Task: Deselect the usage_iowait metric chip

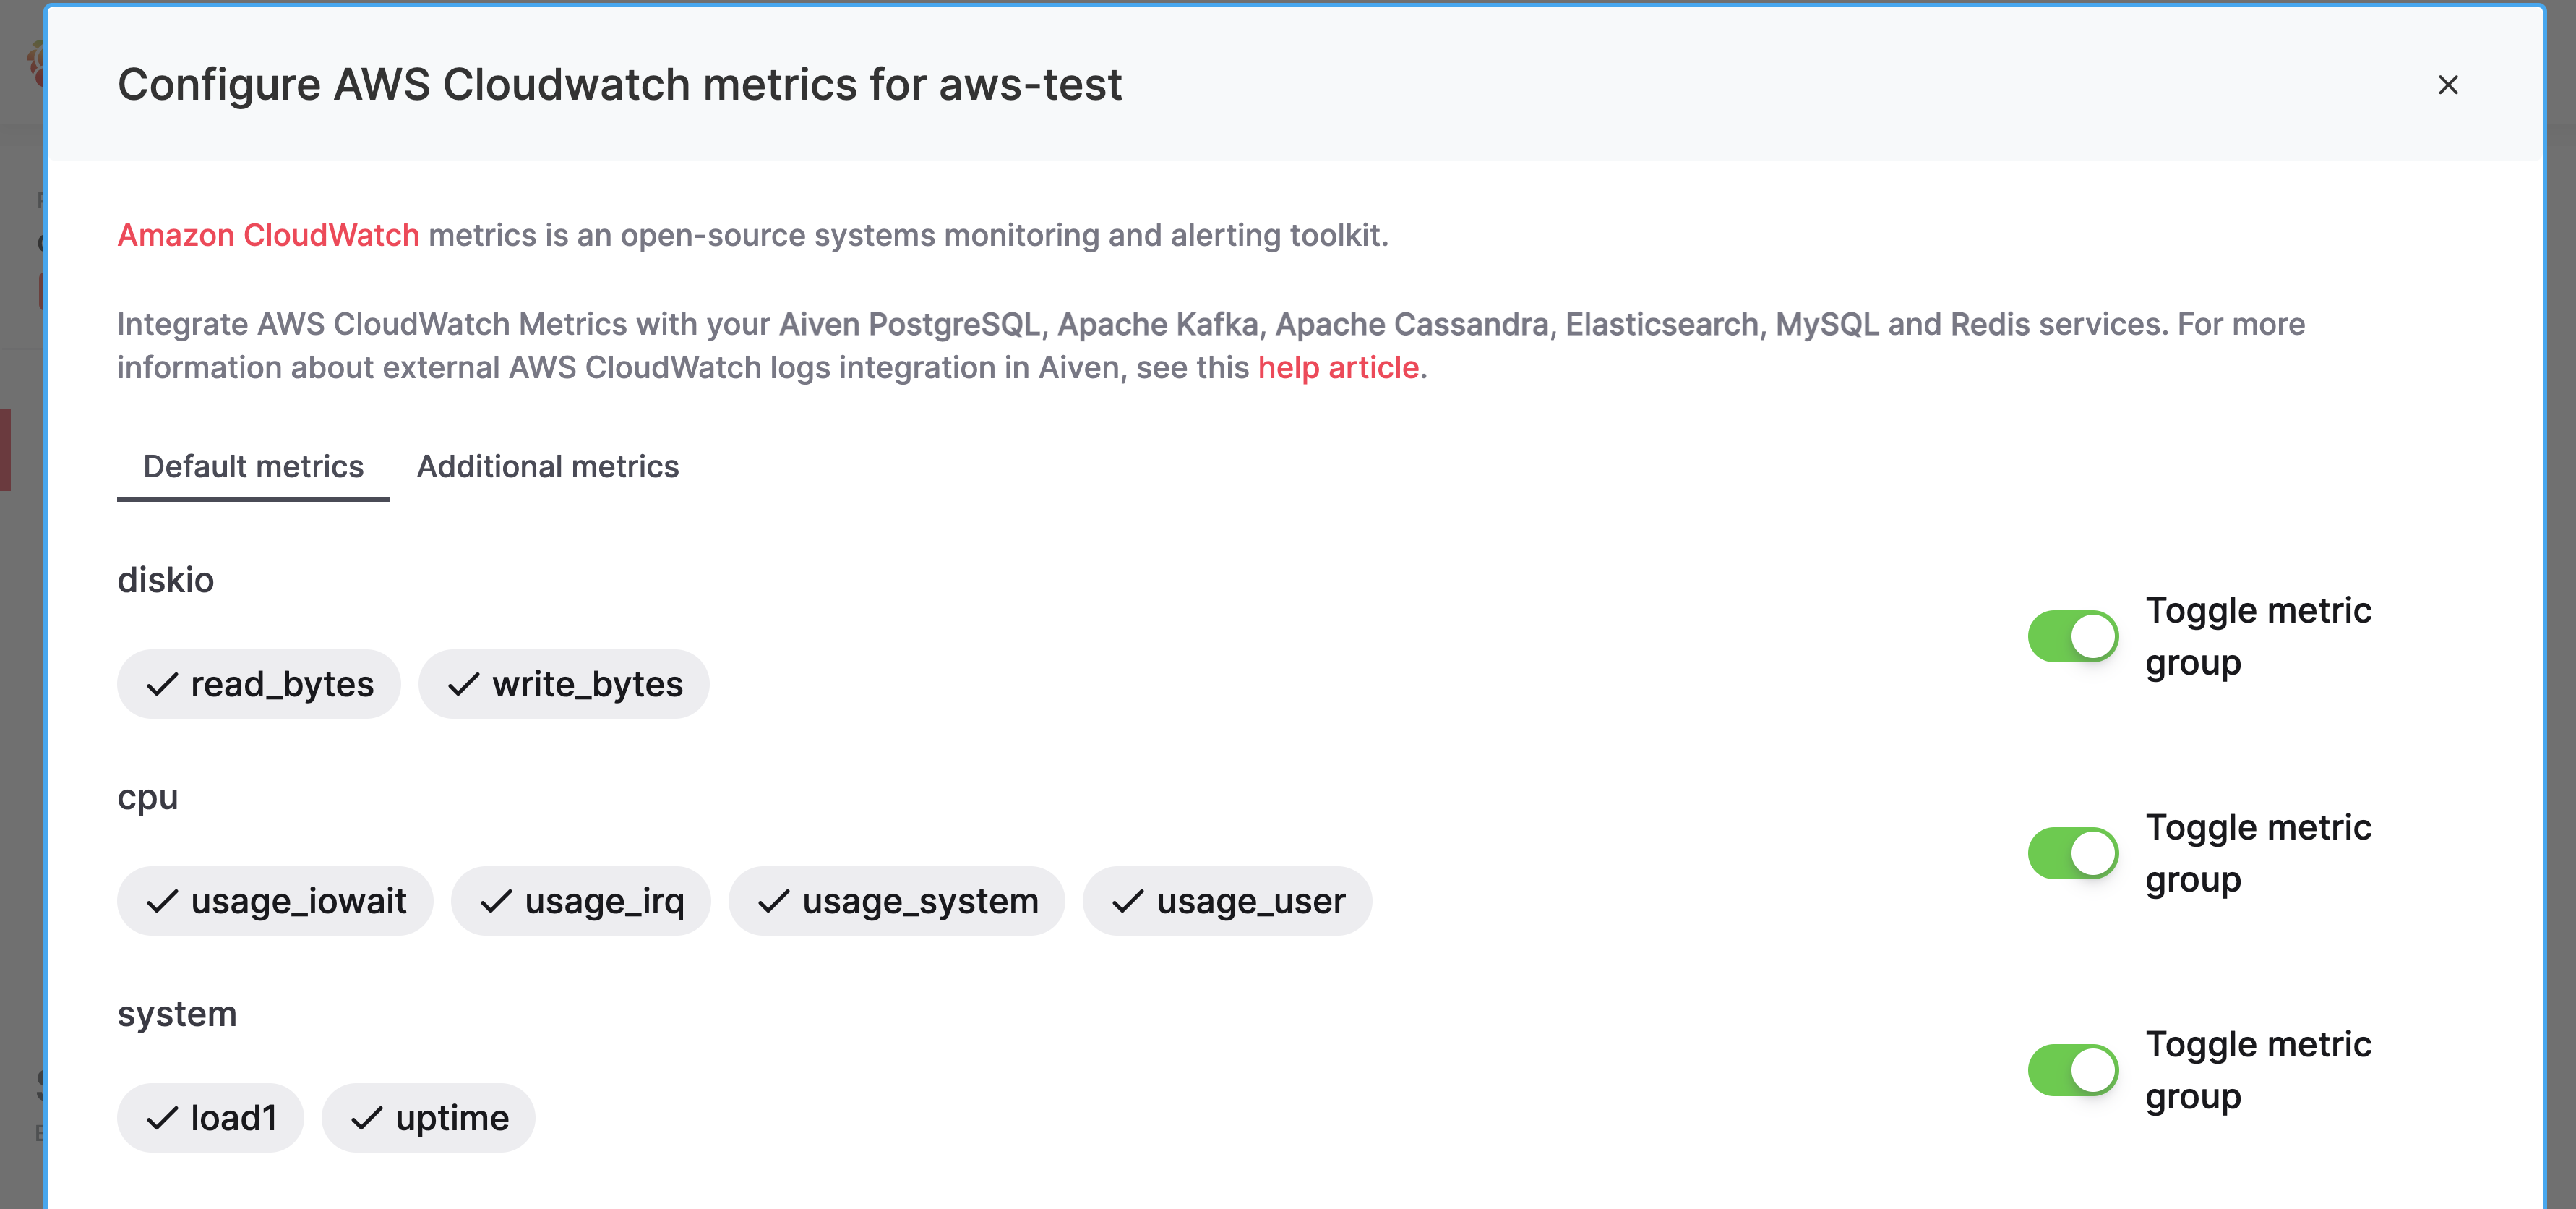Action: (x=275, y=901)
